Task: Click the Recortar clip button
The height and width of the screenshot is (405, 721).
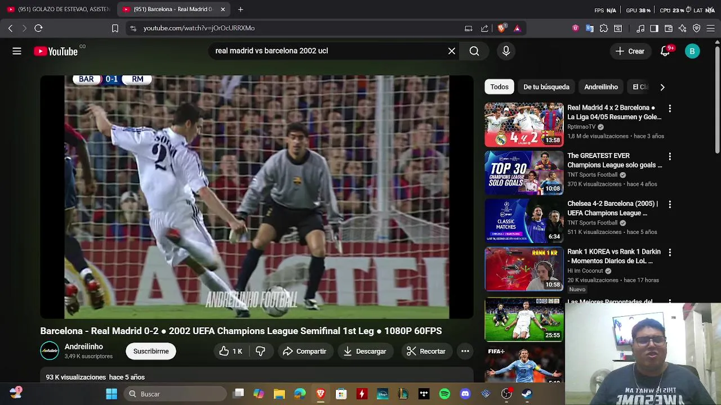Action: pyautogui.click(x=426, y=351)
